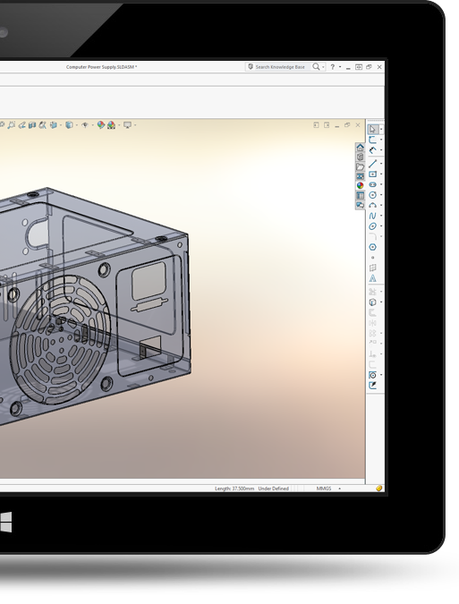Viewport: 459px width, 604px height.
Task: Click the fan grille on the power supply model
Action: (60, 340)
